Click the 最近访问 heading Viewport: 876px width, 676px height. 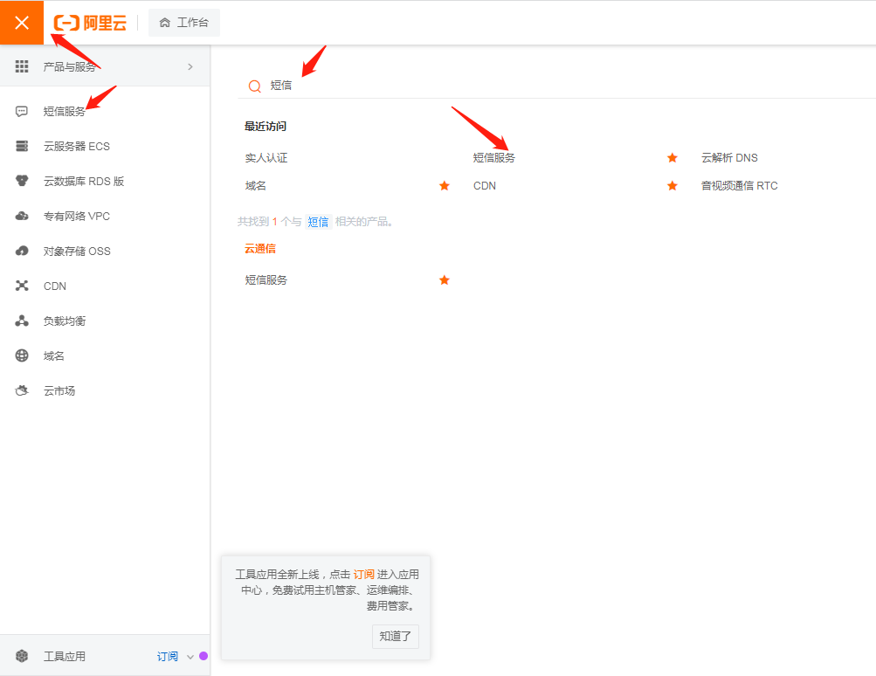pos(266,127)
